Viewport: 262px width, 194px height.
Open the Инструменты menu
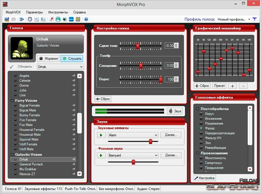[x=58, y=12]
